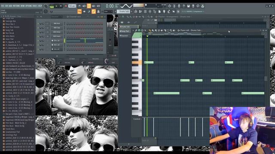Open the Line snap dropdown
Image resolution: width=275 pixels, height=154 pixels.
(108, 12)
